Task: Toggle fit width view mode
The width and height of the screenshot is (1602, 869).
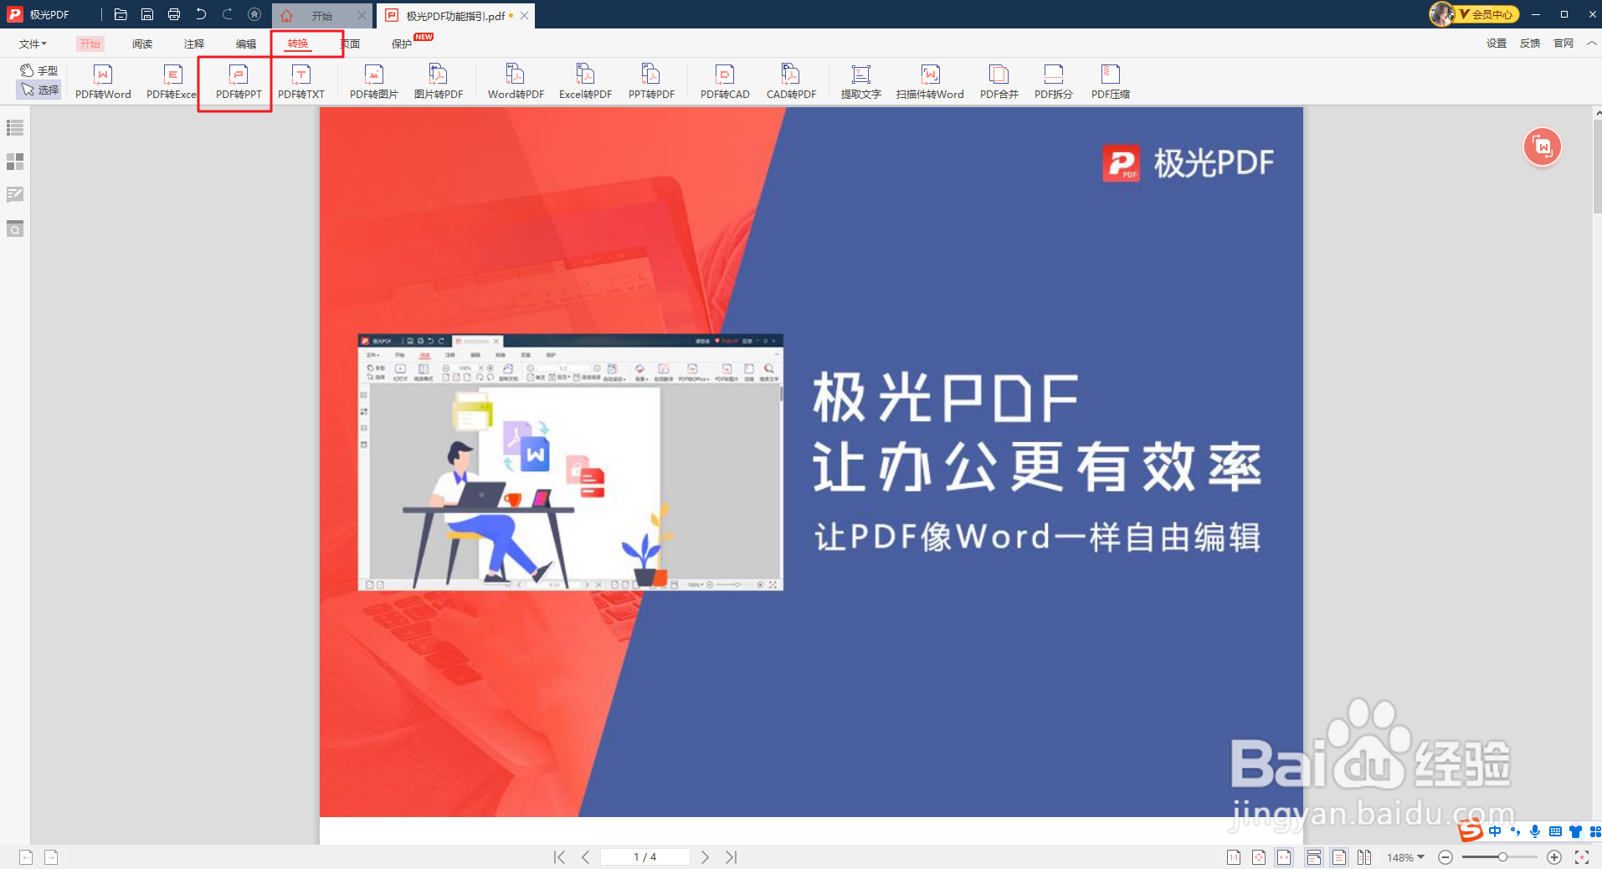Action: [x=1284, y=857]
